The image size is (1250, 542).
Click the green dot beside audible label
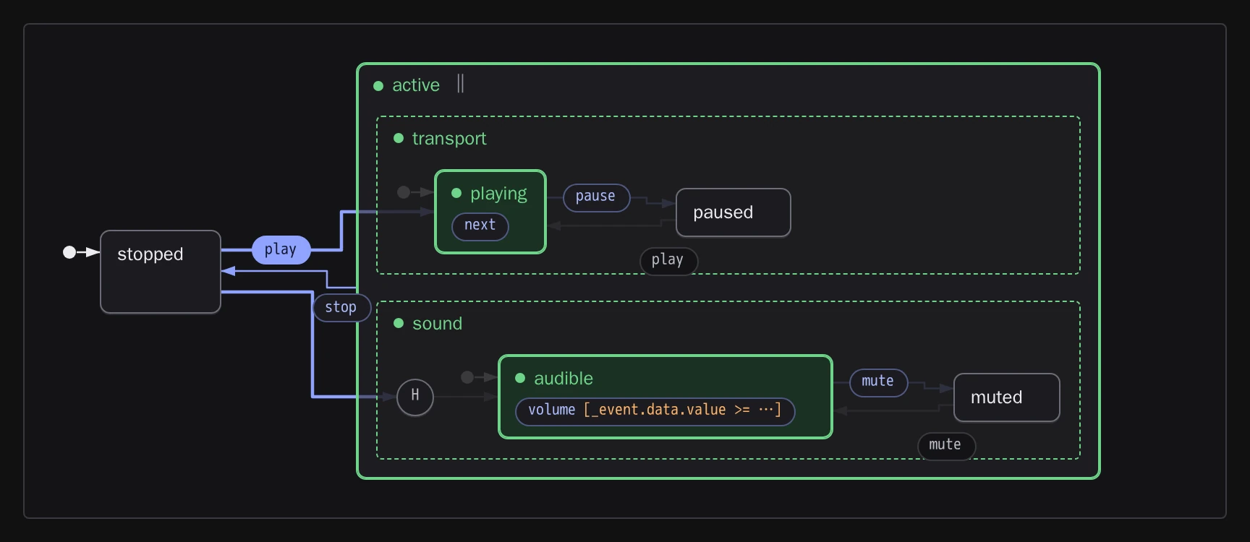(x=519, y=378)
